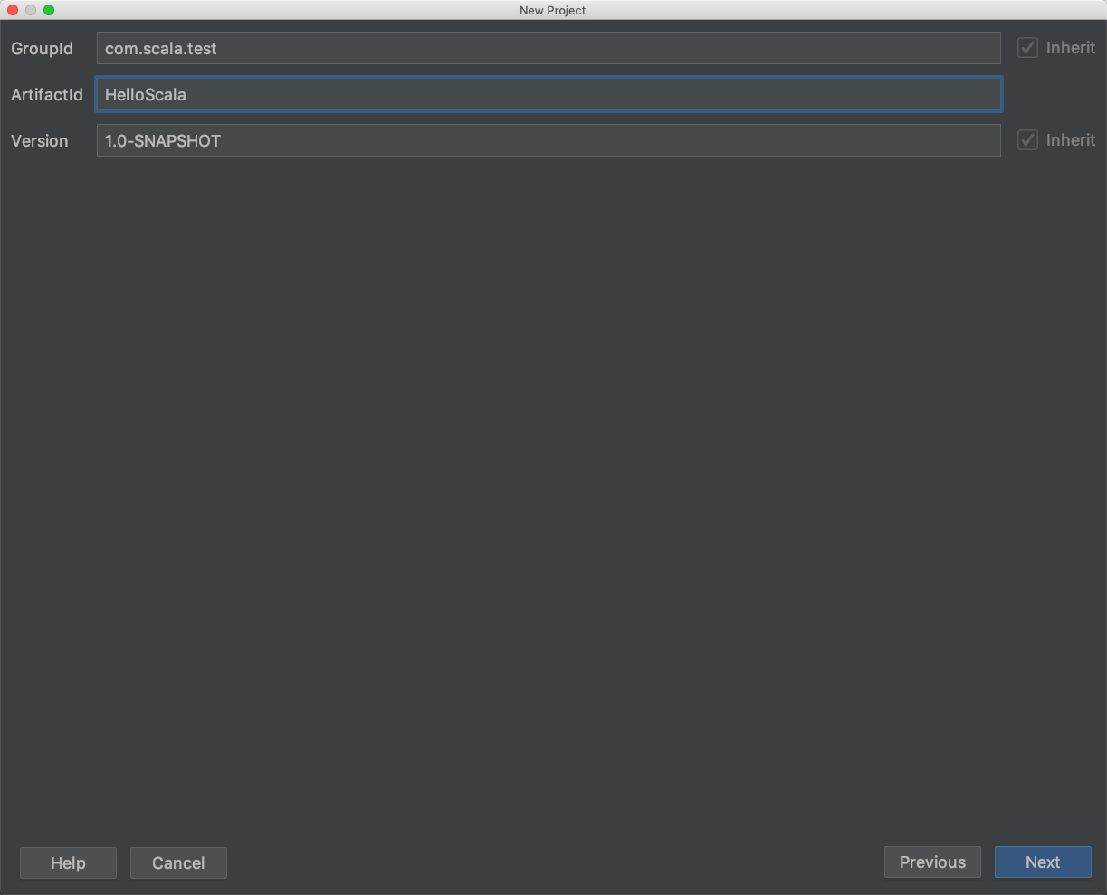Open Help for the New Project wizard
The height and width of the screenshot is (895, 1107).
coord(68,862)
